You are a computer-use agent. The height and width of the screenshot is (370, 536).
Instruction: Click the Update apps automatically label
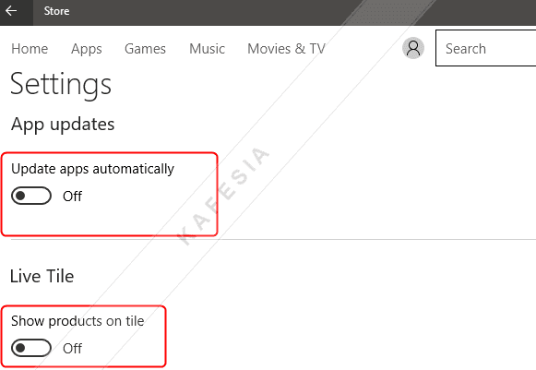[x=92, y=169]
